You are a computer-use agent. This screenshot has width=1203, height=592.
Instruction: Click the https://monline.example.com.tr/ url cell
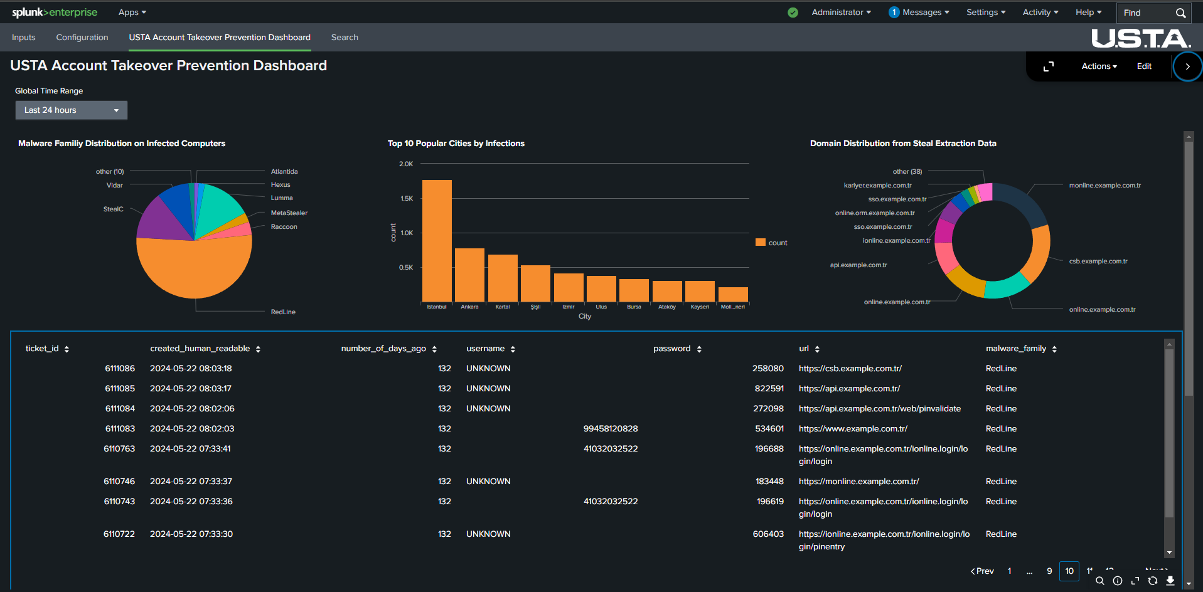click(x=859, y=482)
